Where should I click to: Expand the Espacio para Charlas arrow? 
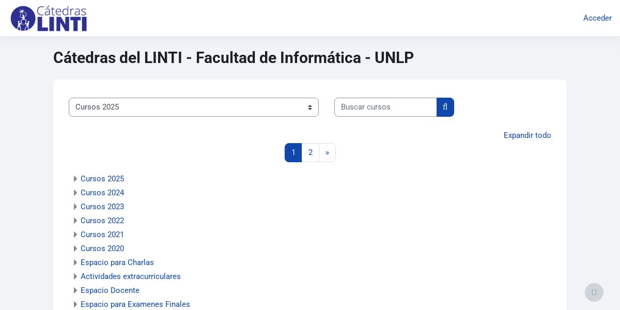(75, 262)
